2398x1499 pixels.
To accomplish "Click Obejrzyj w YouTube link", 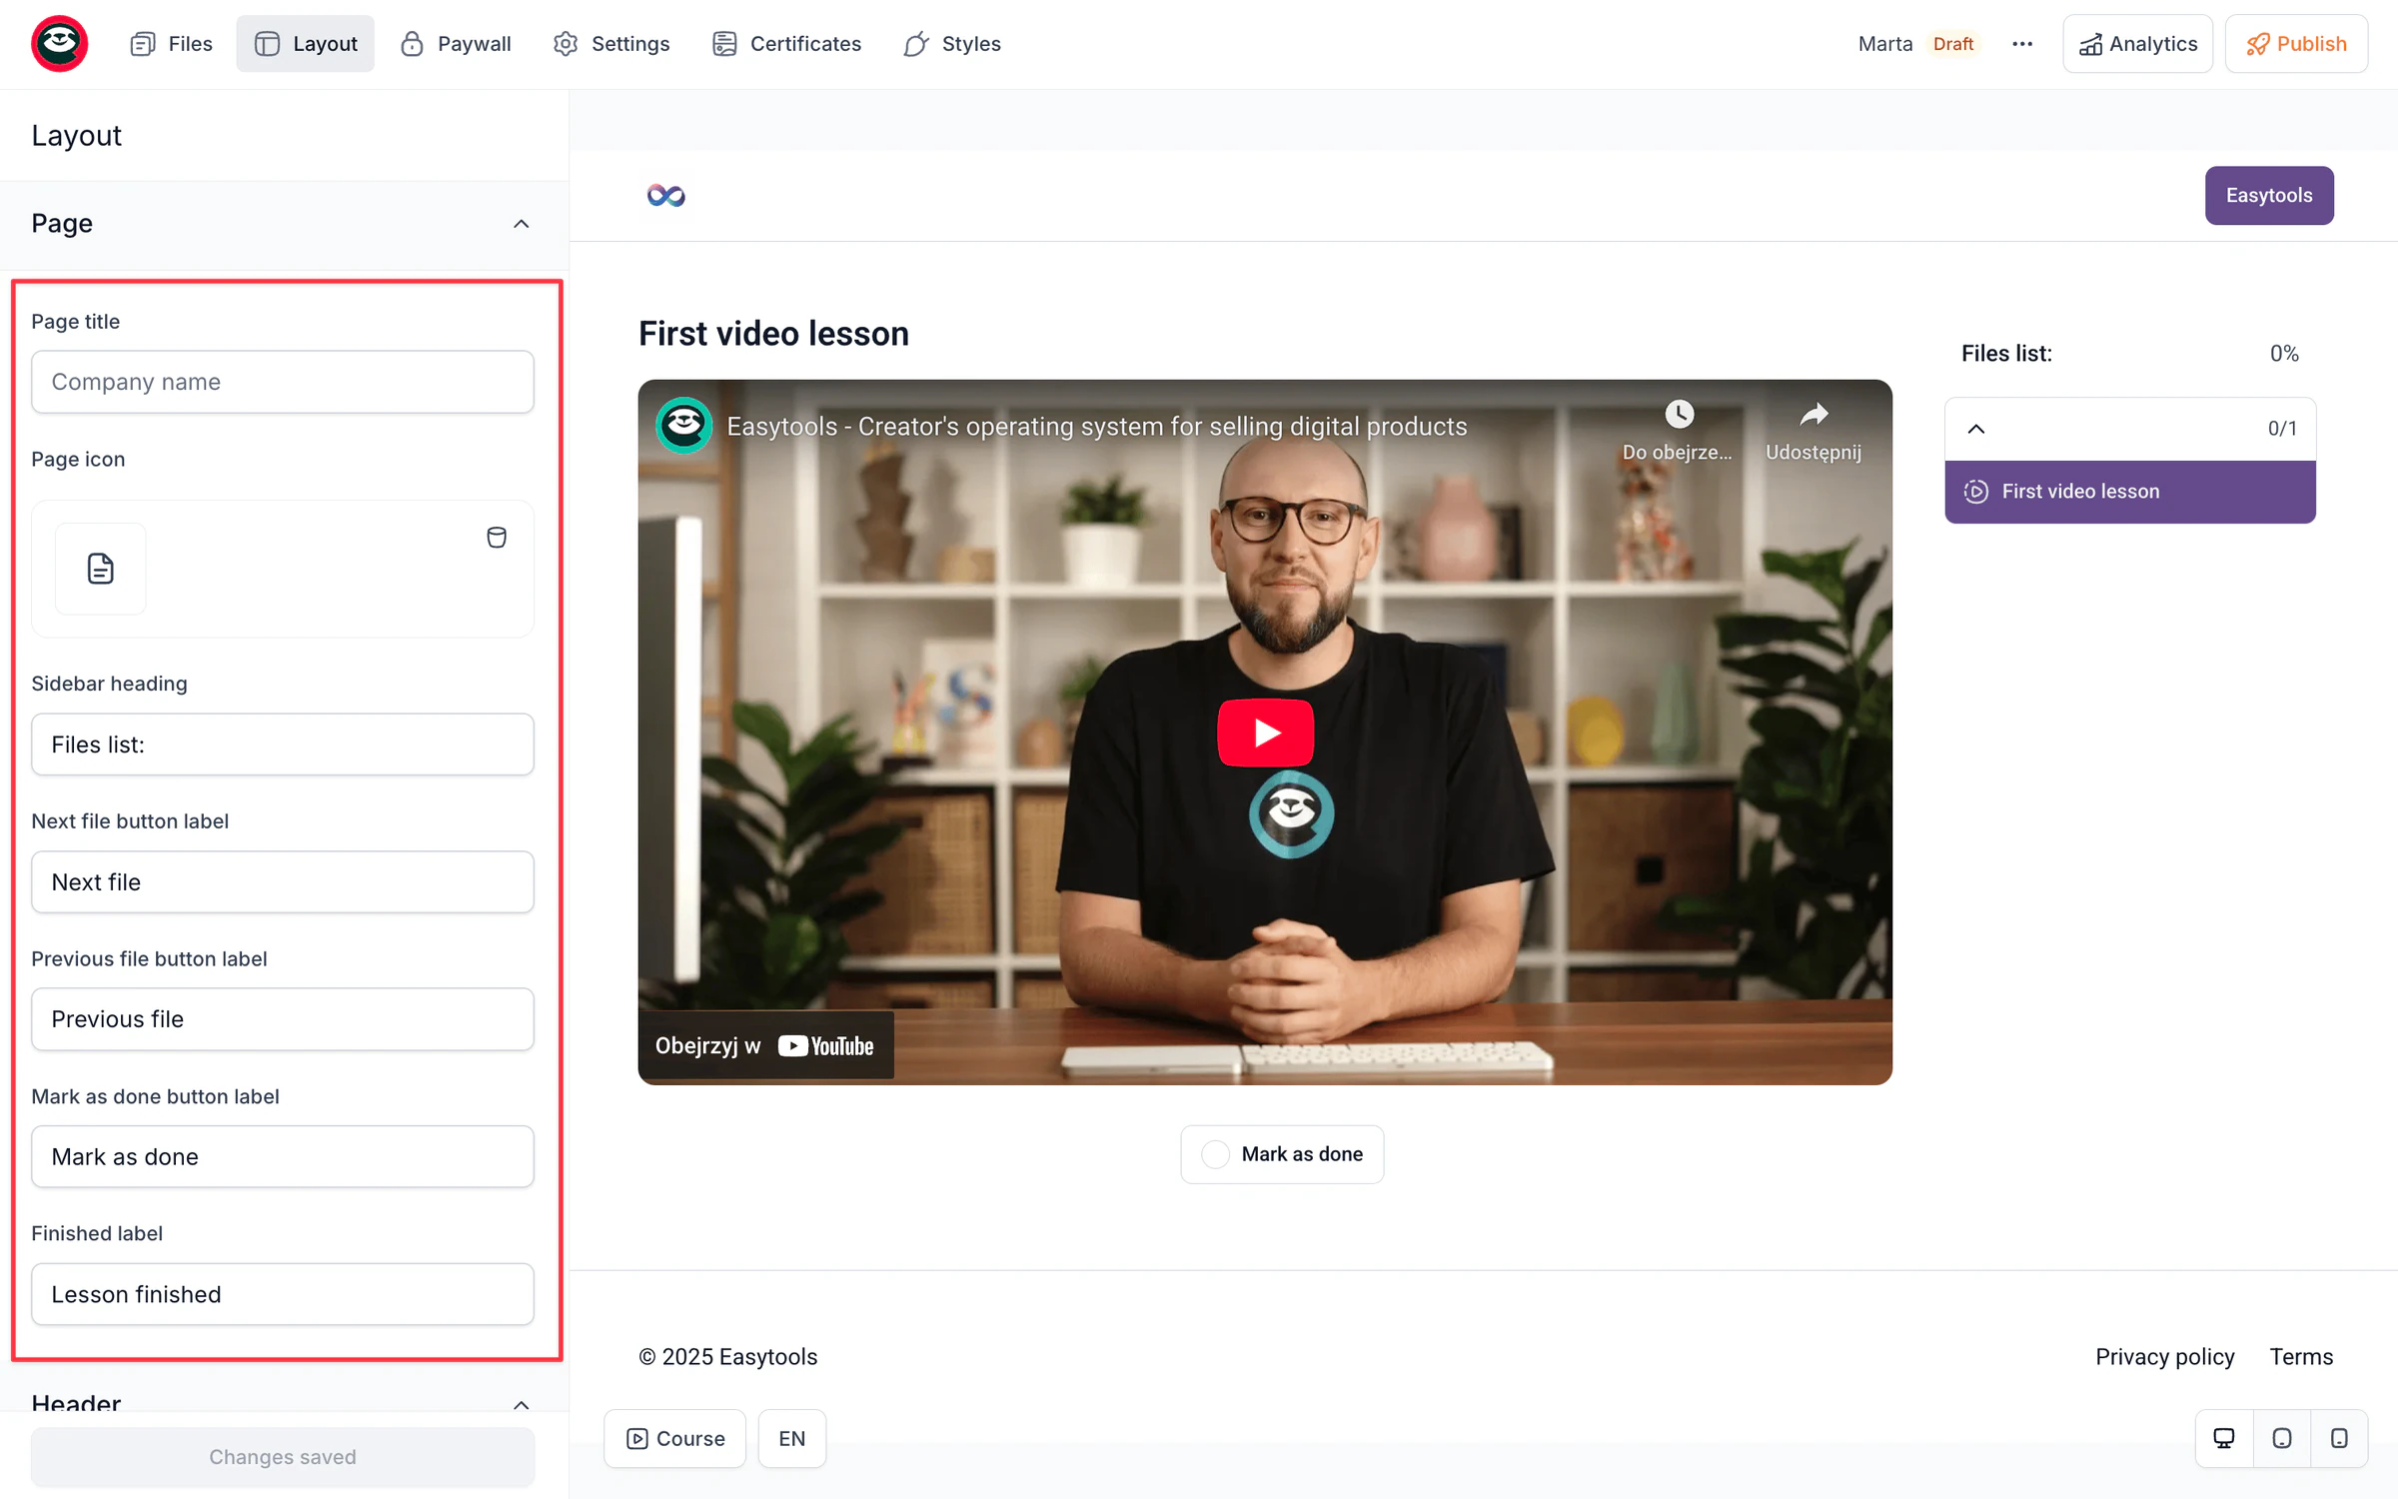I will click(x=764, y=1046).
